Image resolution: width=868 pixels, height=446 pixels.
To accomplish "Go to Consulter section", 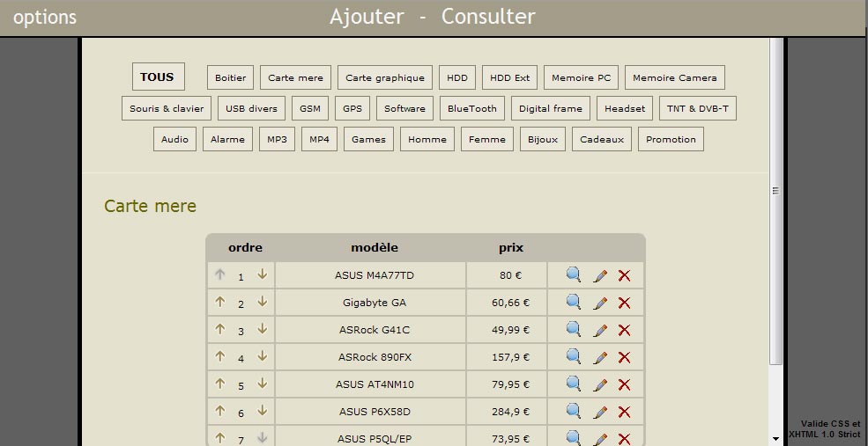I will tap(488, 17).
